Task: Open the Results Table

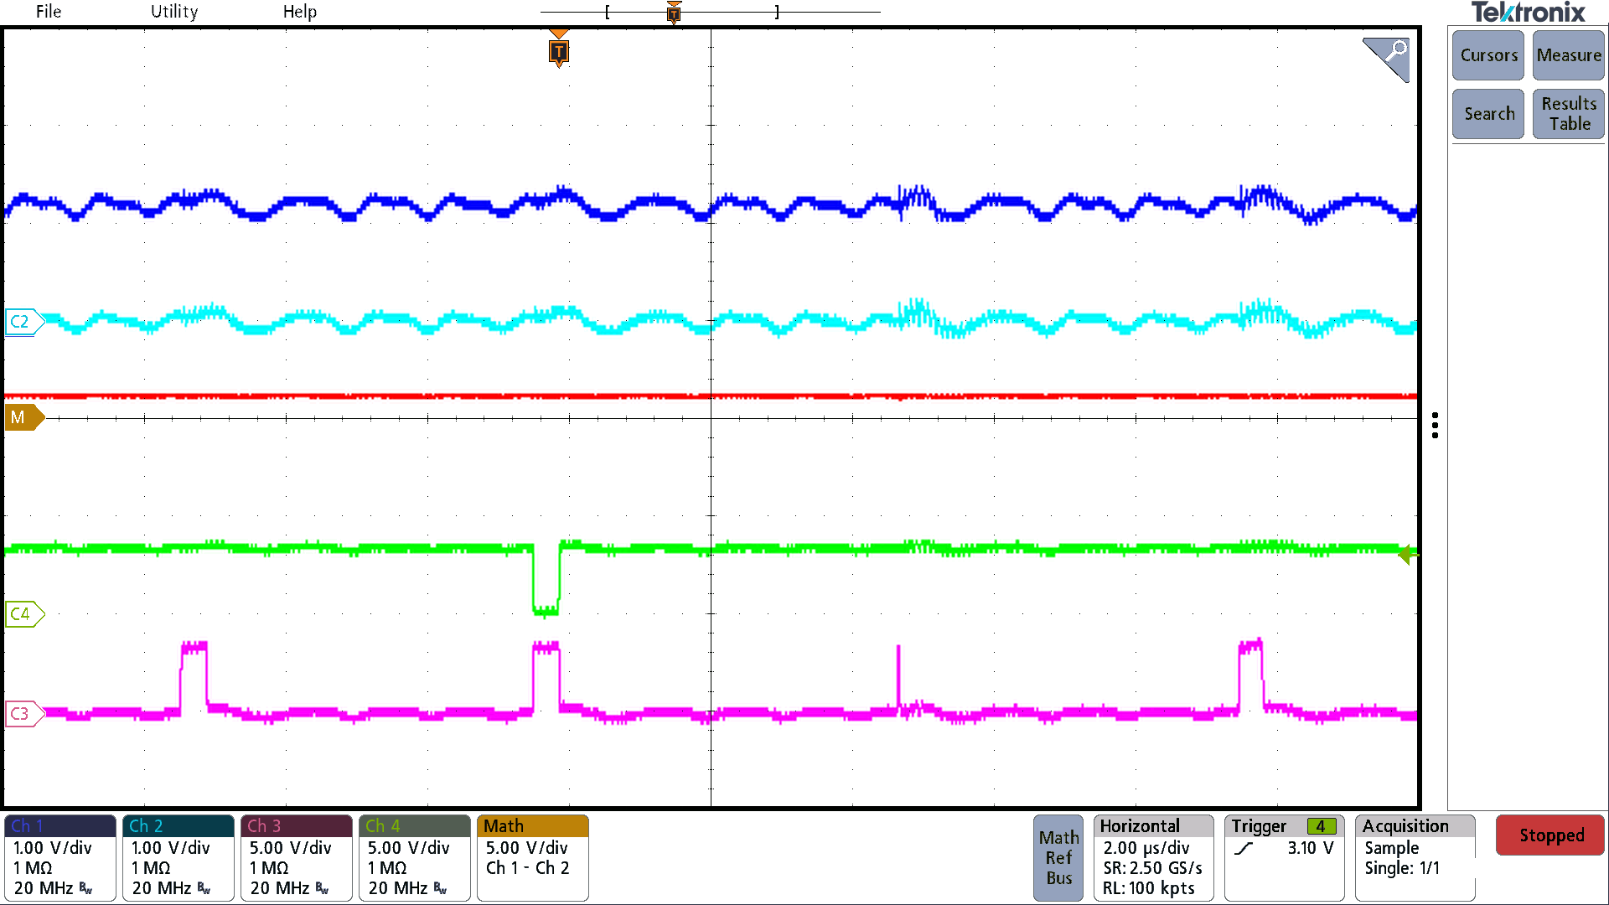Action: tap(1568, 114)
